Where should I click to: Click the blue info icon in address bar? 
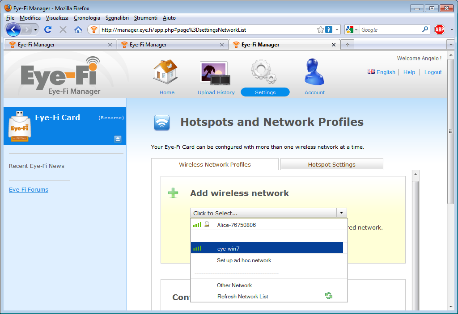(x=329, y=29)
